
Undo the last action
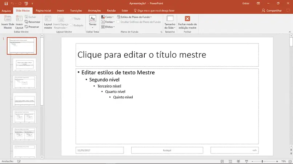click(12, 4)
